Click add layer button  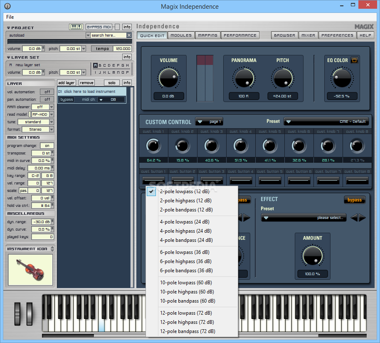click(67, 83)
